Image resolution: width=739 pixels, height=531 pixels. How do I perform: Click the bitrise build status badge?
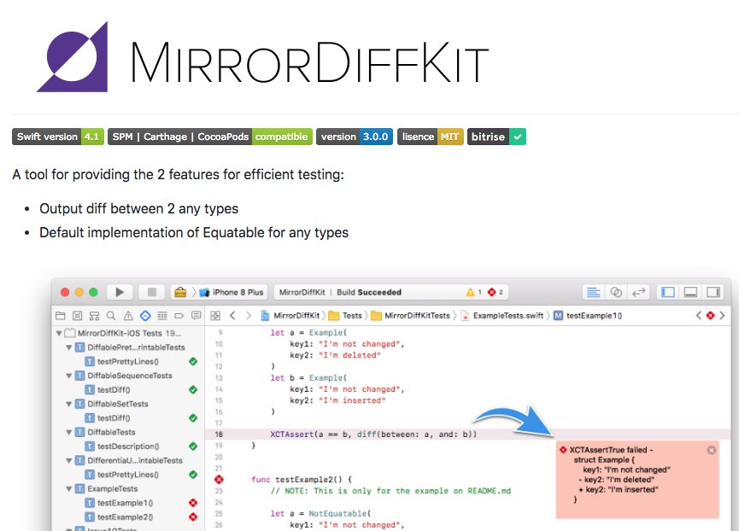pos(496,137)
